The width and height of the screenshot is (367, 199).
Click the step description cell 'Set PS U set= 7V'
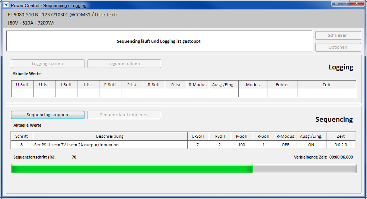pyautogui.click(x=110, y=145)
